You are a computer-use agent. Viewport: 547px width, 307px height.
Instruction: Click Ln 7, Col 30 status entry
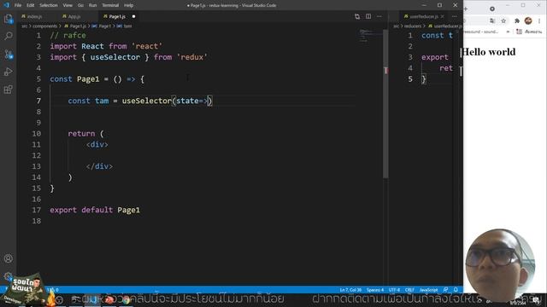(350, 290)
